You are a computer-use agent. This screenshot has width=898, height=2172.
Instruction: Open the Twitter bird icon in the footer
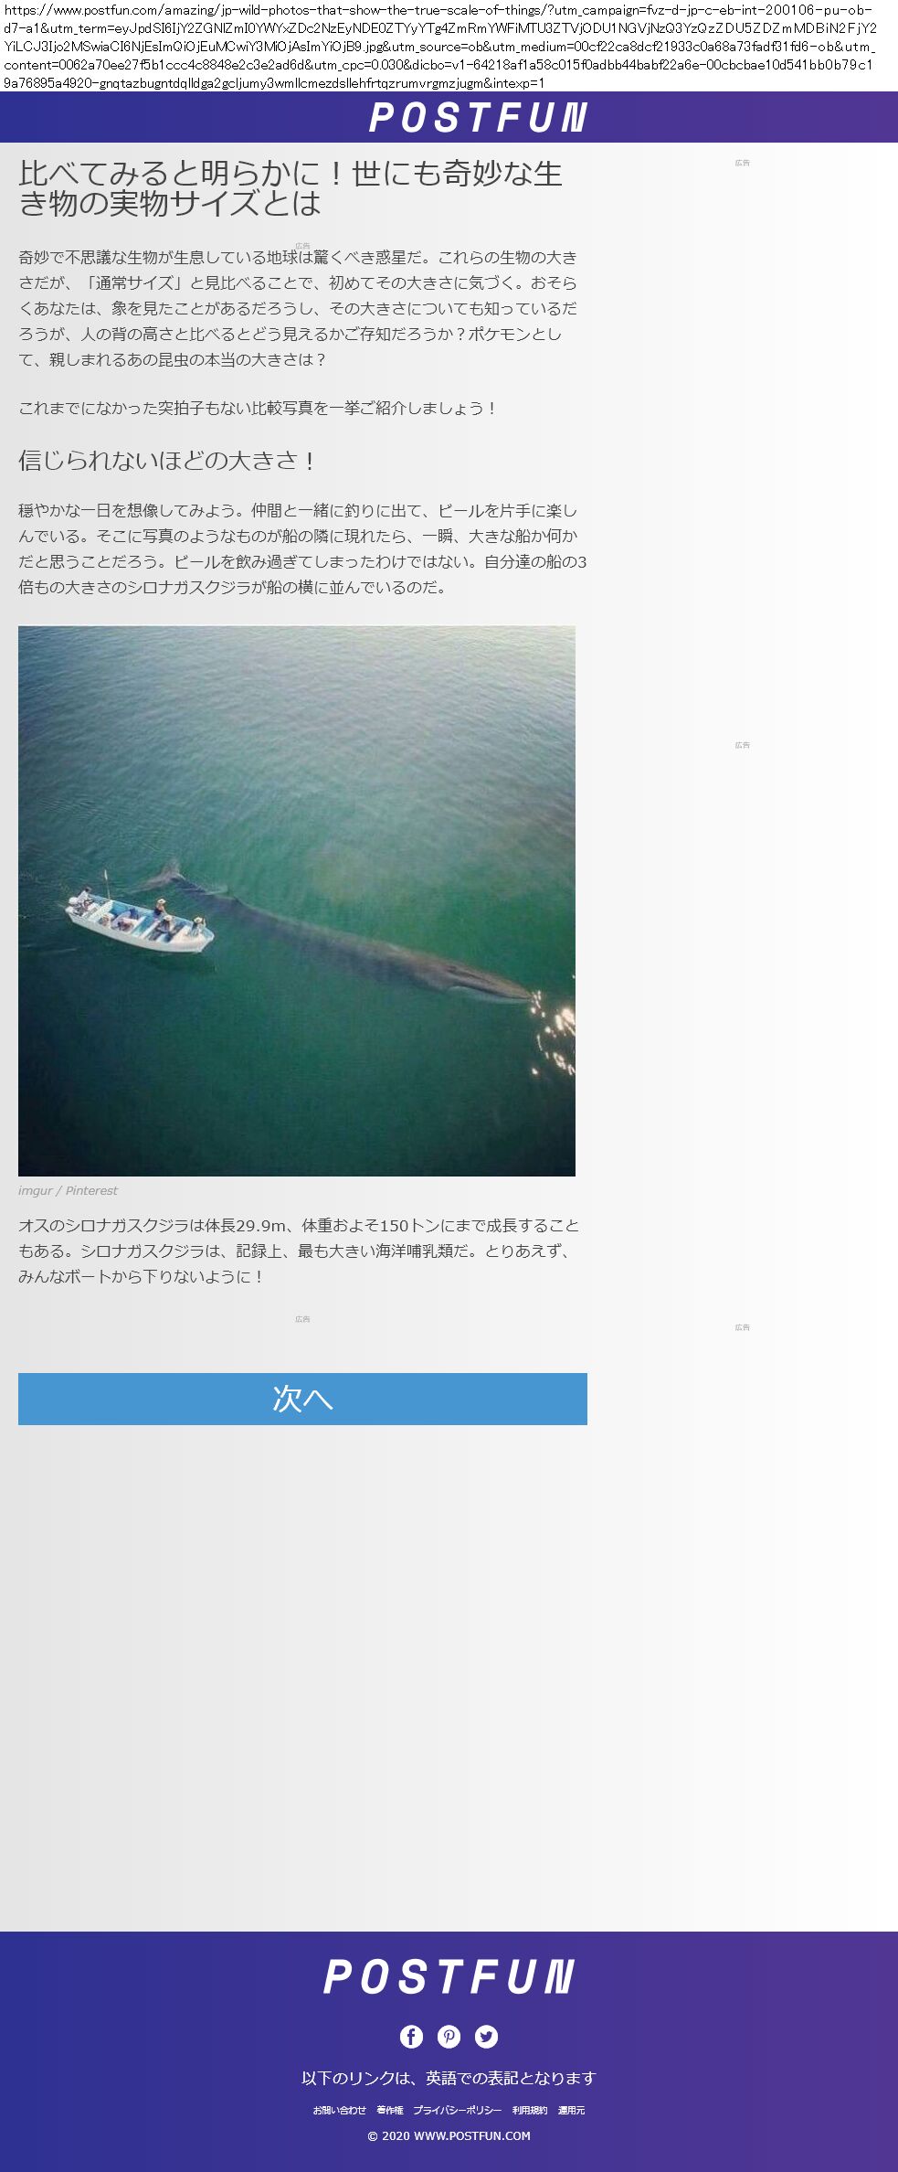486,2036
